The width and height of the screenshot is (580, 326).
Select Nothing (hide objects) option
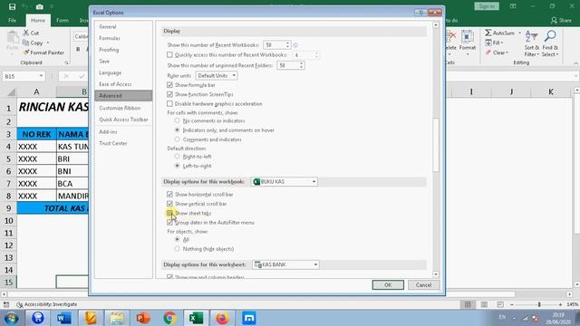pos(178,249)
